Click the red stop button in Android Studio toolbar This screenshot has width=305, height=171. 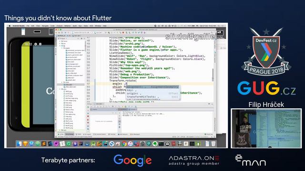pos(123,33)
